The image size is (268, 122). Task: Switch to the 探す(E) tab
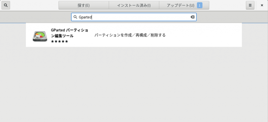tap(83, 5)
